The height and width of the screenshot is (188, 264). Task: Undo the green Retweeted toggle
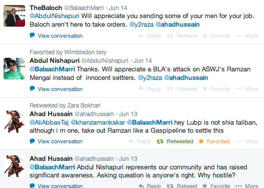point(175,141)
